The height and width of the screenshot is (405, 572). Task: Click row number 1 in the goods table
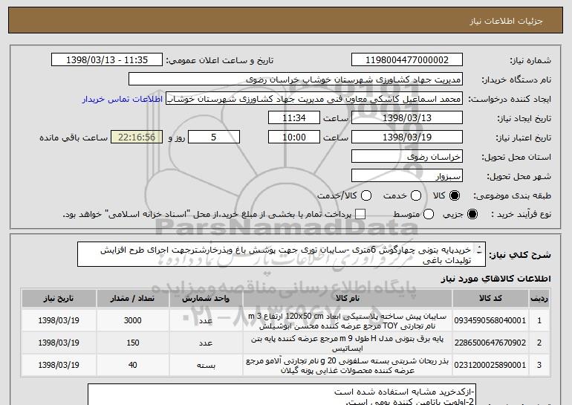(539, 321)
